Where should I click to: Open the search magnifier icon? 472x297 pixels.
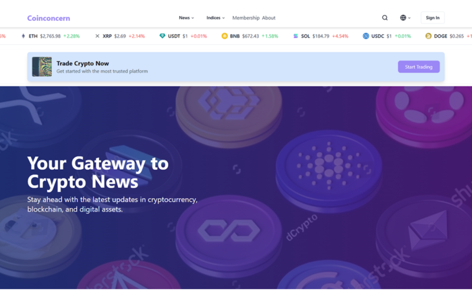click(385, 18)
